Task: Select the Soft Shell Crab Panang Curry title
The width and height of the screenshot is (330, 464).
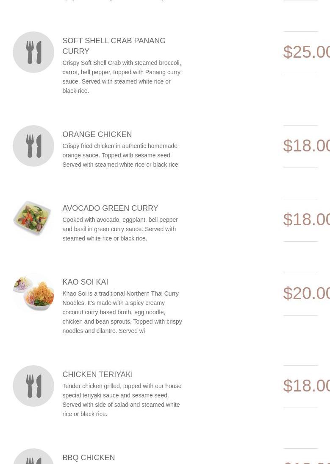Action: pyautogui.click(x=114, y=46)
